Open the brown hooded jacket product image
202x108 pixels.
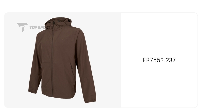(x=62, y=60)
